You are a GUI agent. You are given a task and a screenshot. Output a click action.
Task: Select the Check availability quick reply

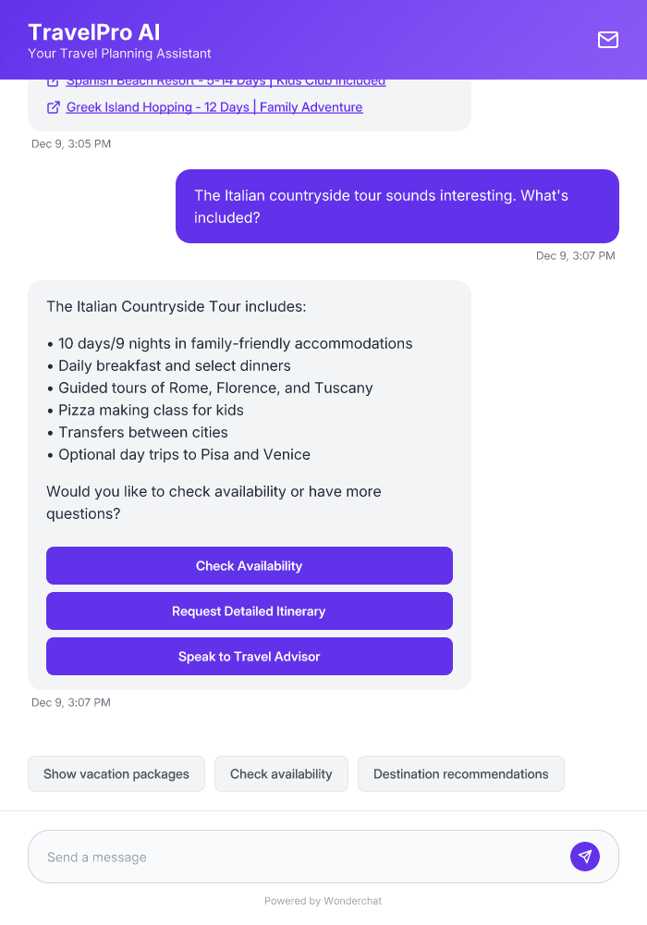[x=281, y=773]
